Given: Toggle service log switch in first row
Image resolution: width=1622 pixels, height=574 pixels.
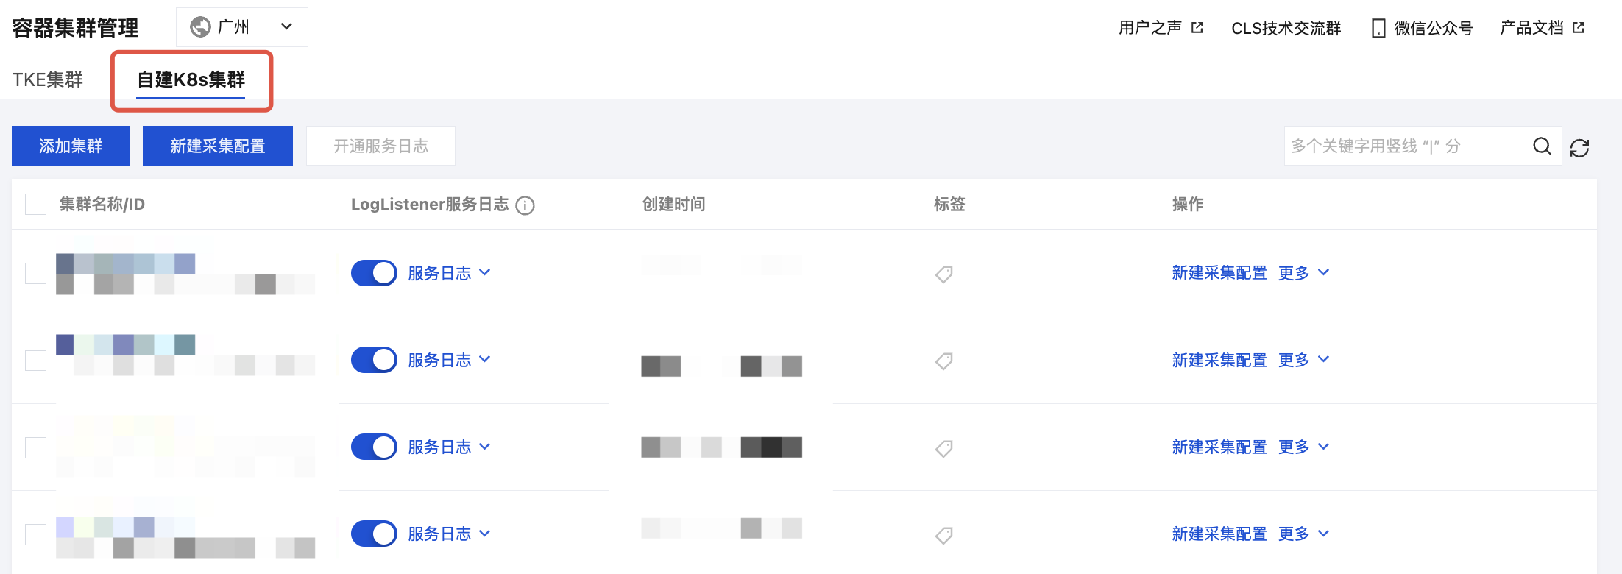Looking at the screenshot, I should (x=374, y=273).
